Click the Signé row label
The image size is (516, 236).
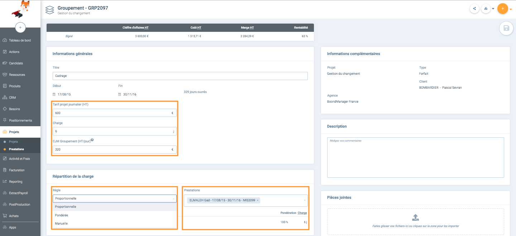tap(69, 36)
